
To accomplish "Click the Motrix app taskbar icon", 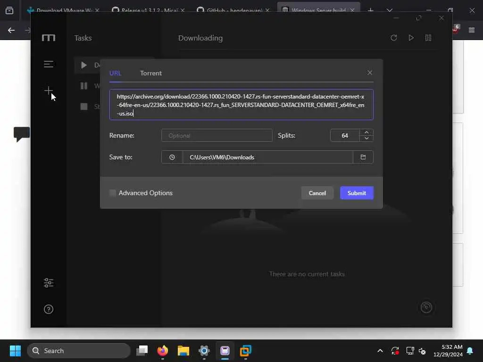I will tap(225, 351).
